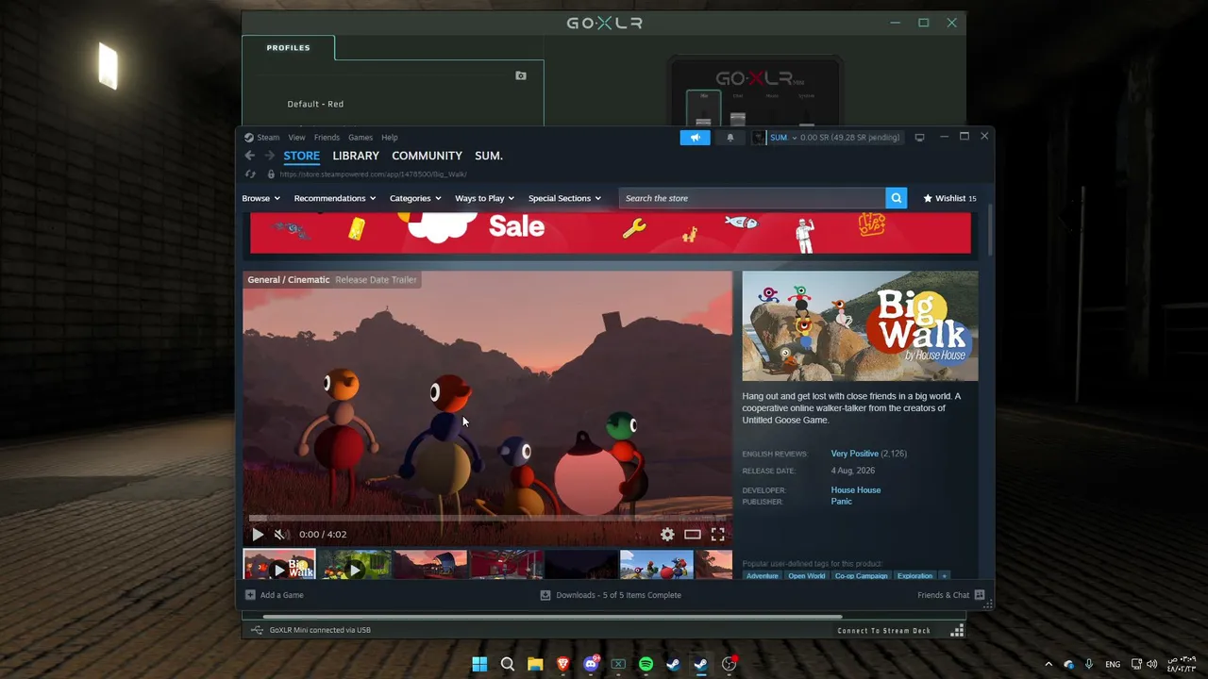Image resolution: width=1208 pixels, height=679 pixels.
Task: Select the Co-op Campaign tag
Action: (861, 575)
